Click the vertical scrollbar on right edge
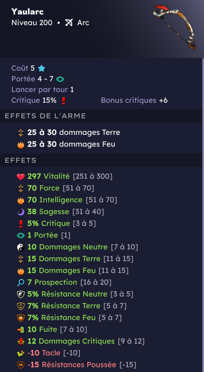 point(203,215)
